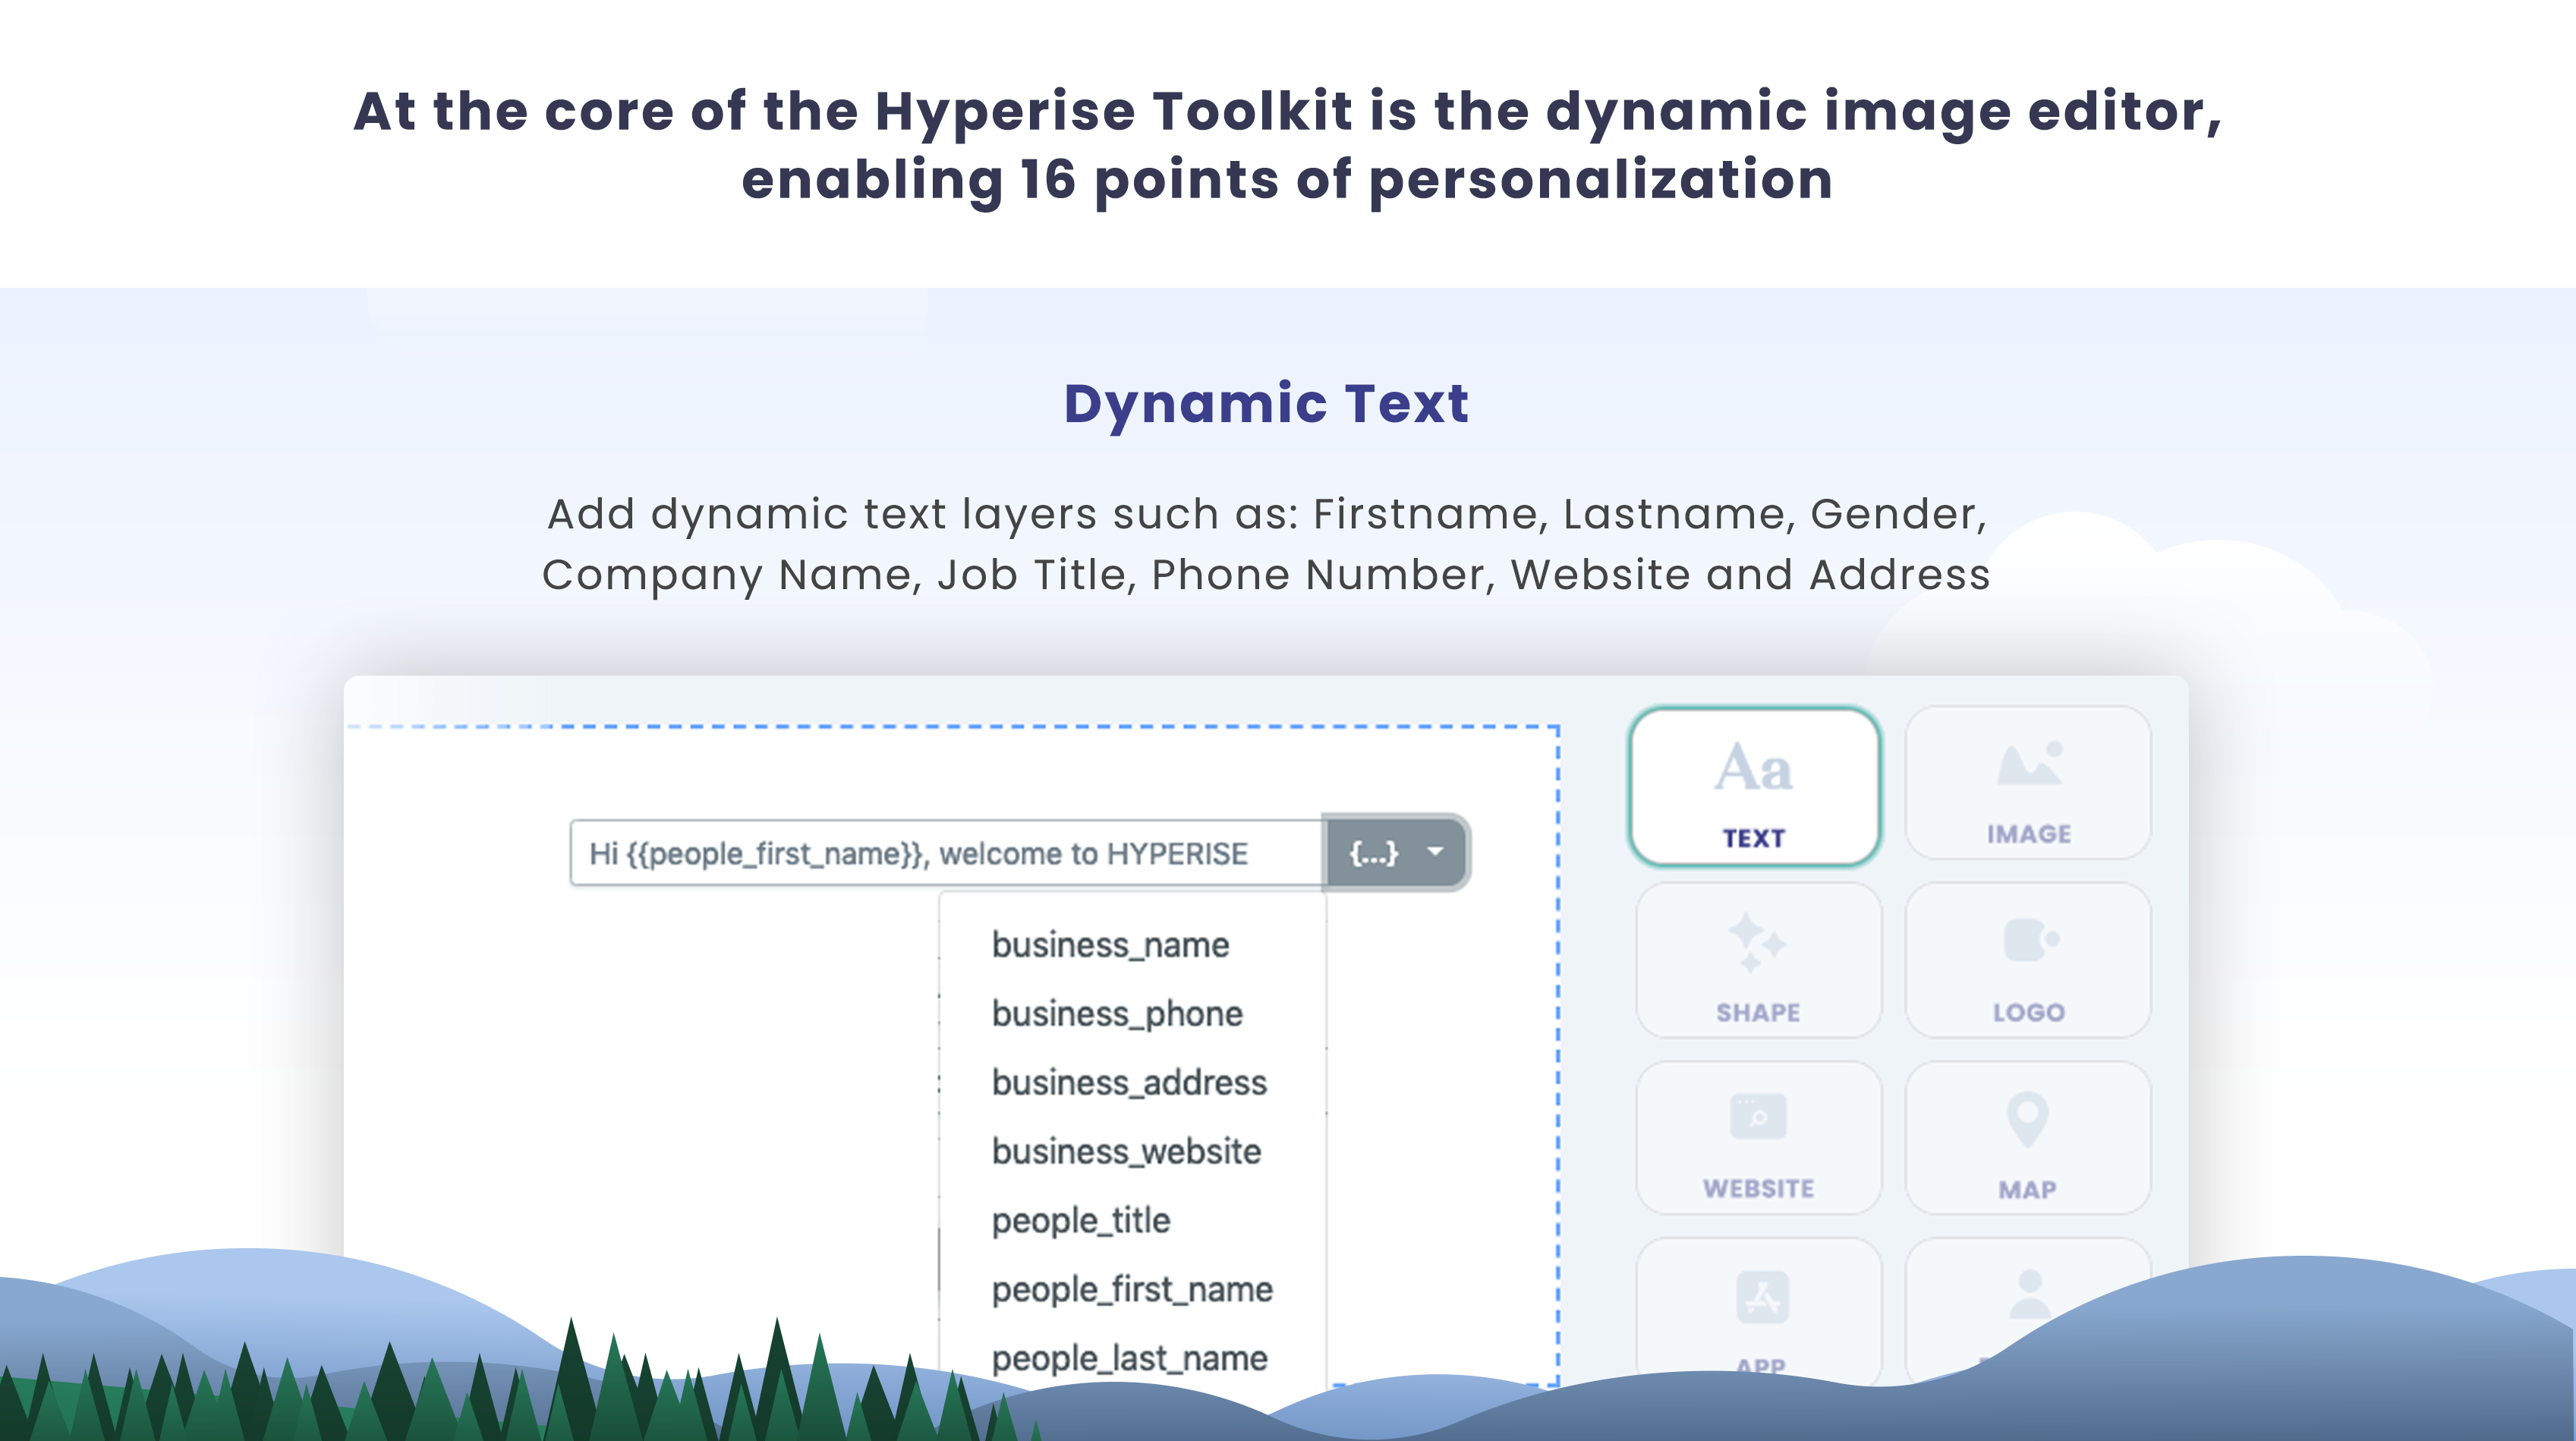Screen dimensions: 2576x1441
Task: Select the SHAPE layer tool
Action: pos(1758,961)
